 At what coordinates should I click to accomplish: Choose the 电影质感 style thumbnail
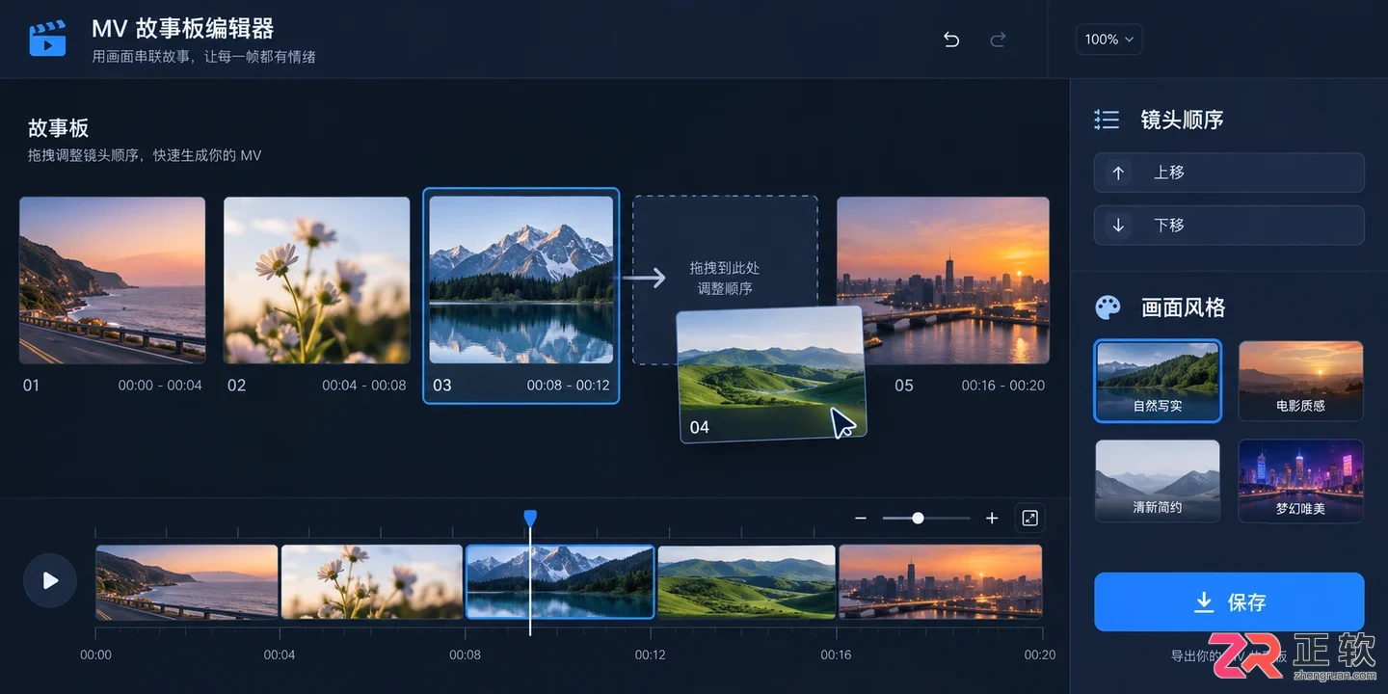pos(1300,381)
